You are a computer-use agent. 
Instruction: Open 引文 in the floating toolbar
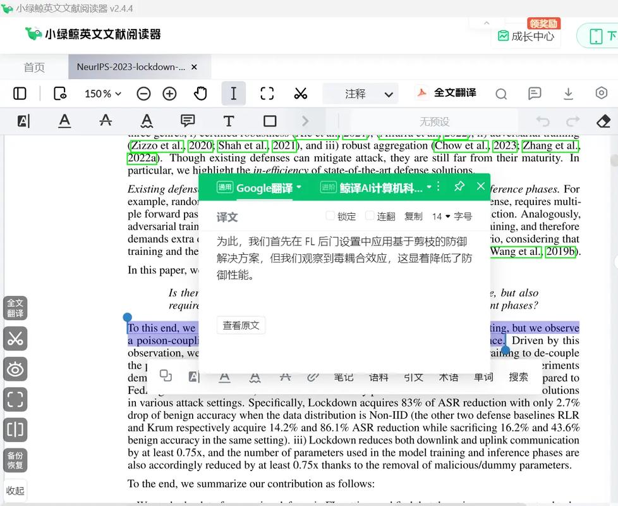pos(413,378)
